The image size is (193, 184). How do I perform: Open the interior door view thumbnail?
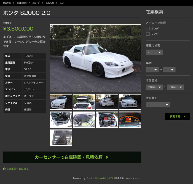coord(61,120)
